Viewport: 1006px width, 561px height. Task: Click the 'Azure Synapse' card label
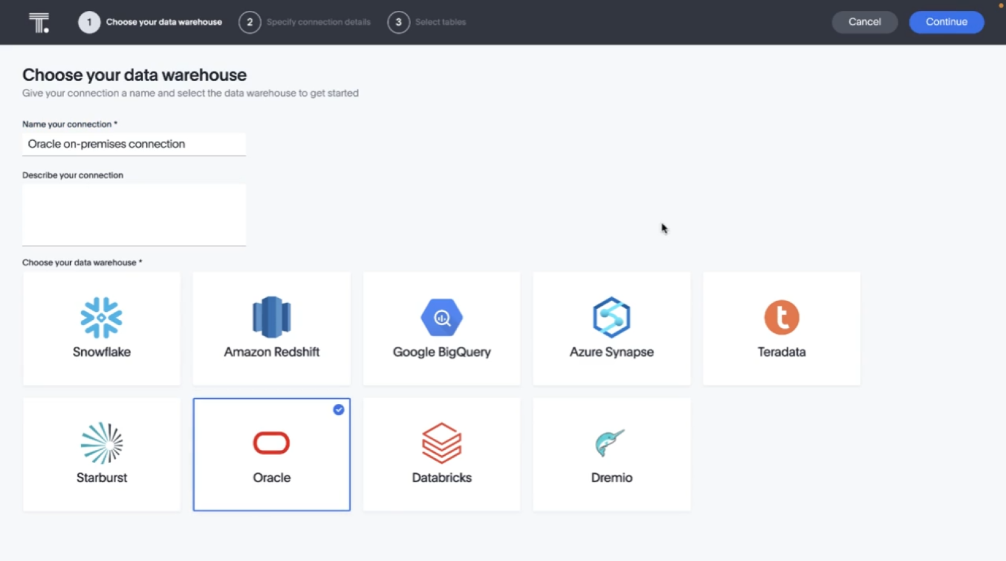click(x=612, y=352)
